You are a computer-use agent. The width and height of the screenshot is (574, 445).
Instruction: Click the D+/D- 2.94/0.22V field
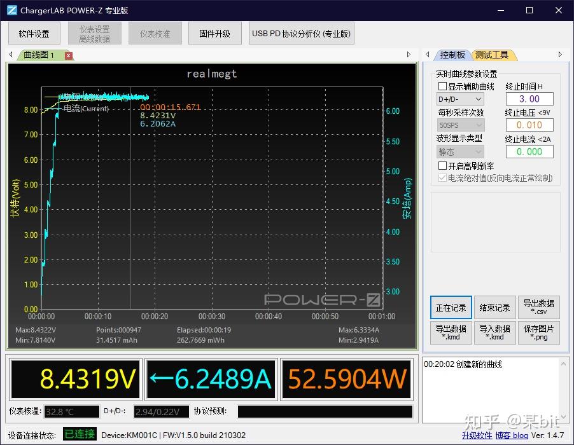(162, 412)
